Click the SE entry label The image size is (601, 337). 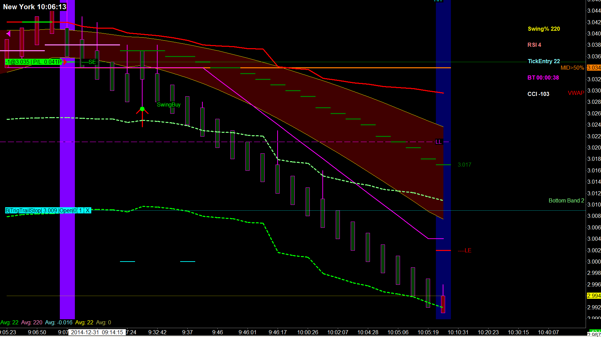click(x=92, y=62)
